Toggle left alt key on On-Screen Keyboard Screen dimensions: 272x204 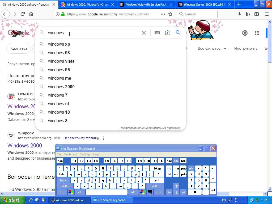[x=79, y=192]
